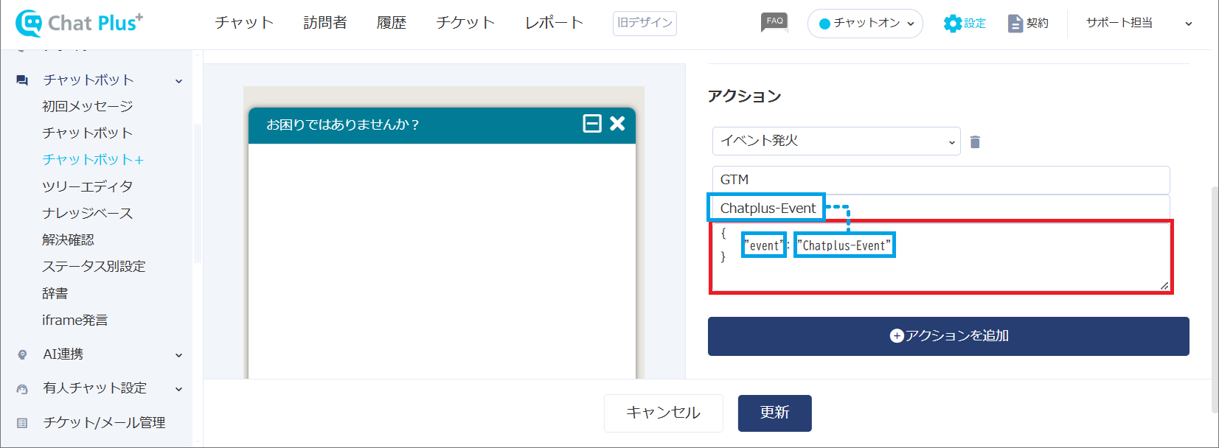
Task: Click the contract document icon
Action: [x=1015, y=24]
